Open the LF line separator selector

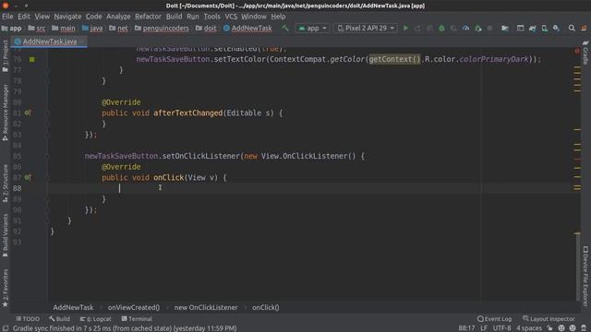click(484, 328)
